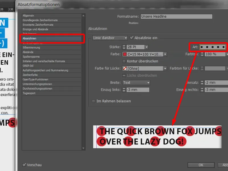The width and height of the screenshot is (228, 171).
Task: Go to Einzüge und Abstände
Action: pos(52,29)
